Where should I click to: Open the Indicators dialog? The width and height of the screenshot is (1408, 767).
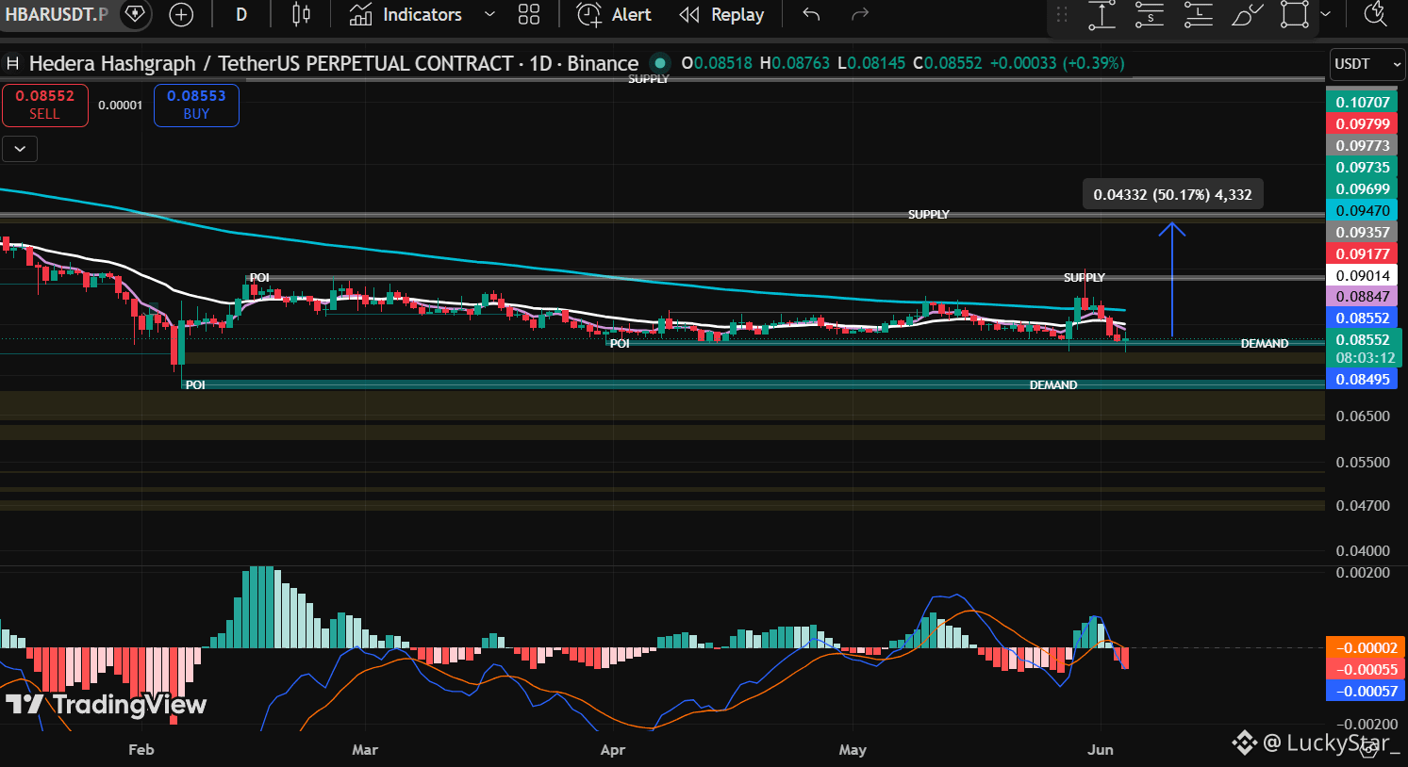click(x=406, y=15)
